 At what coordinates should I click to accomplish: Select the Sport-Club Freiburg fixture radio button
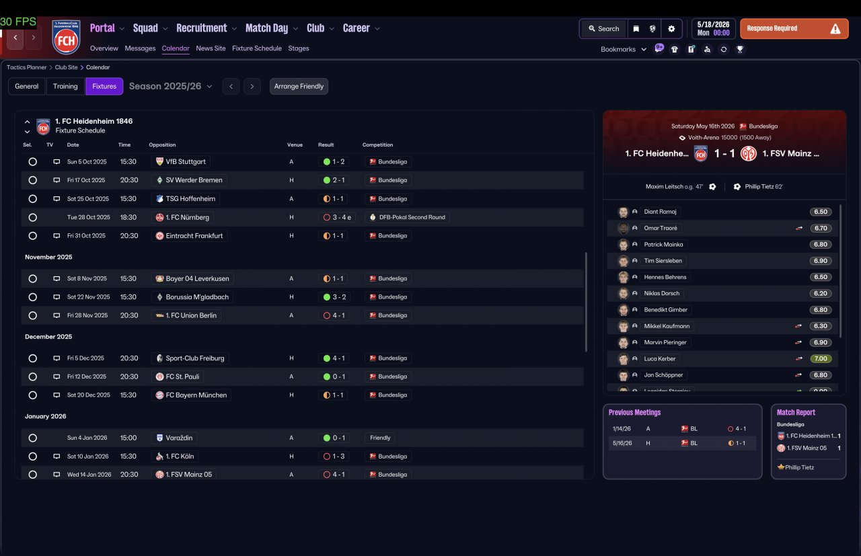[x=32, y=358]
